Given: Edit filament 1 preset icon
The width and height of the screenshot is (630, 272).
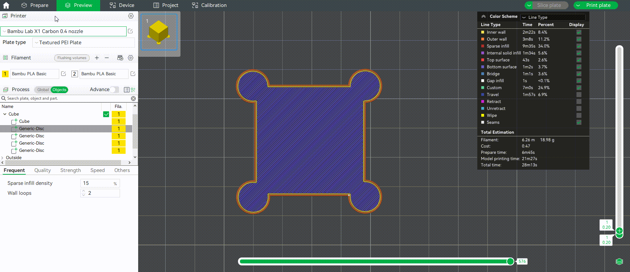Looking at the screenshot, I should (x=63, y=74).
